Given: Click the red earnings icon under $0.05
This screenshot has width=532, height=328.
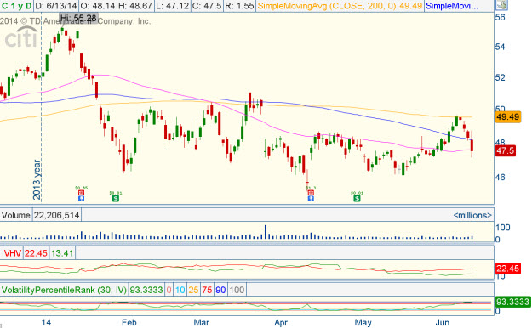Looking at the screenshot, I should (81, 193).
